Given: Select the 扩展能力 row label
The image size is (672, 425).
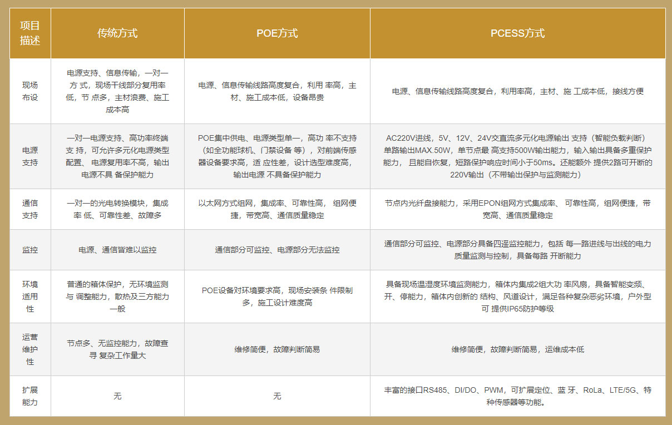Looking at the screenshot, I should (30, 396).
